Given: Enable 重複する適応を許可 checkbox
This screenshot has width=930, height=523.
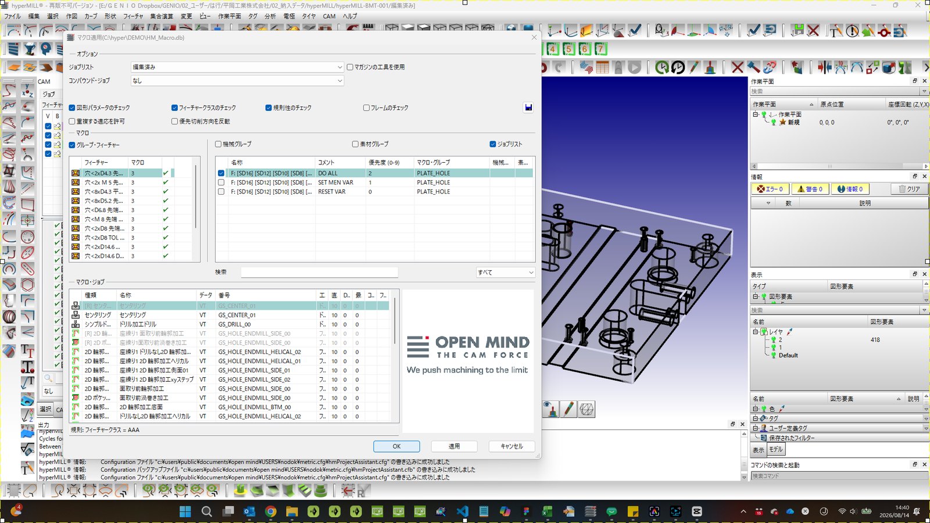Looking at the screenshot, I should click(72, 121).
